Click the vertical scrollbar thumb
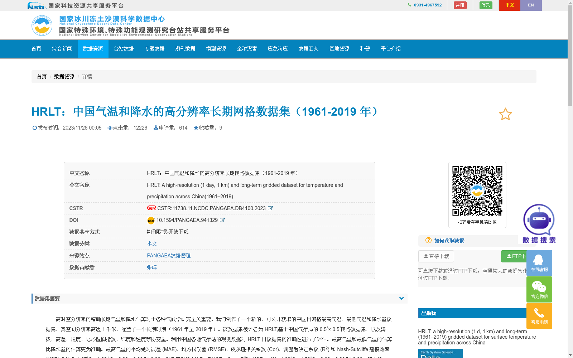The height and width of the screenshot is (358, 573). coord(570,55)
